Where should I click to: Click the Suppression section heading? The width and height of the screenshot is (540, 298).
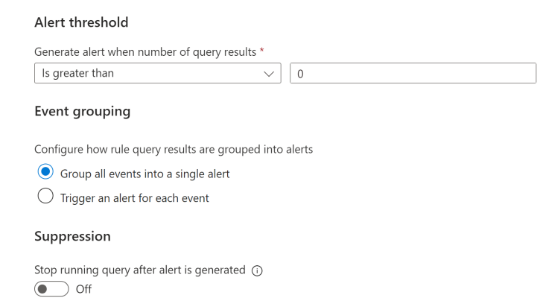point(72,236)
